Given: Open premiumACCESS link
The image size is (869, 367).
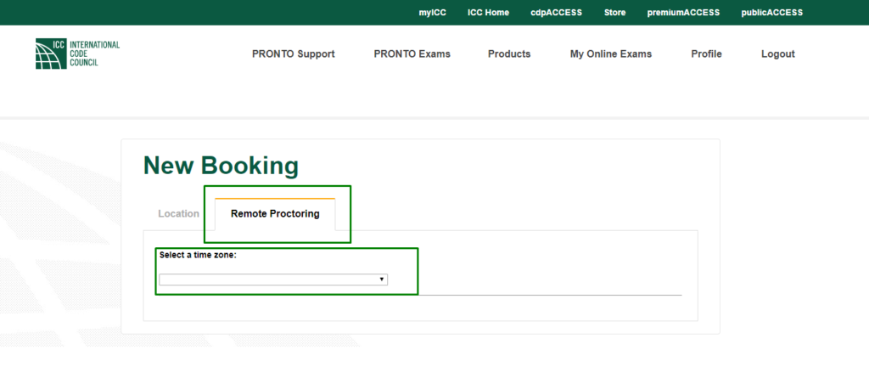Looking at the screenshot, I should (683, 13).
